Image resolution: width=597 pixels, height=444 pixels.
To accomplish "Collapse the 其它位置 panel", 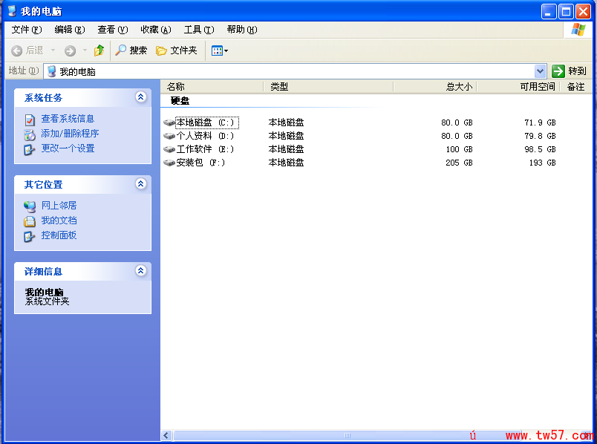I will [x=140, y=184].
